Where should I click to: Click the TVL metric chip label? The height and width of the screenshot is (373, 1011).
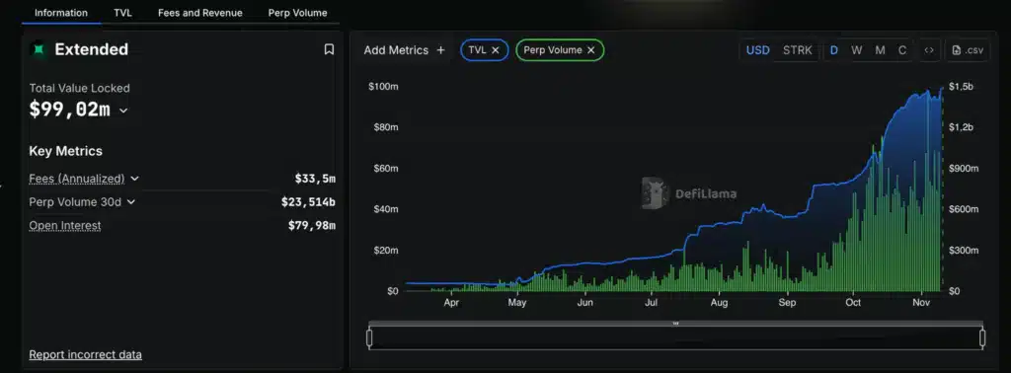[x=477, y=50]
